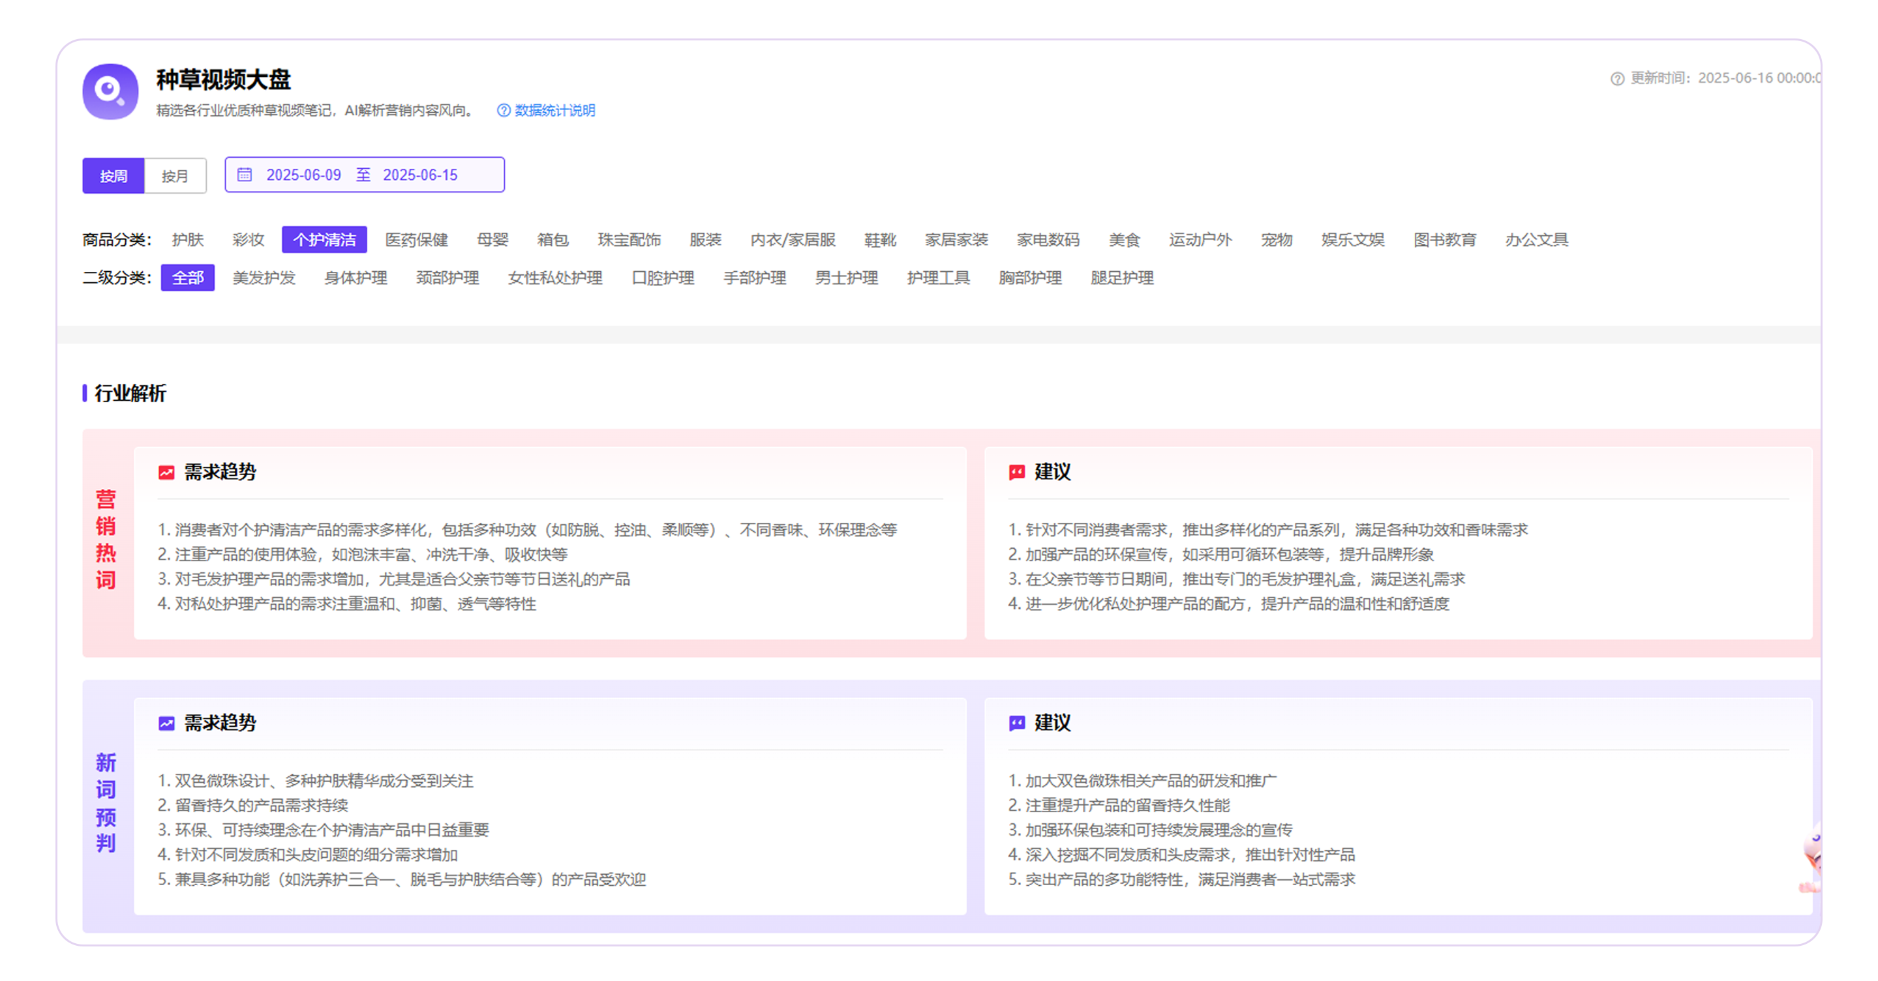Click the calendar icon in the date range field

click(245, 175)
